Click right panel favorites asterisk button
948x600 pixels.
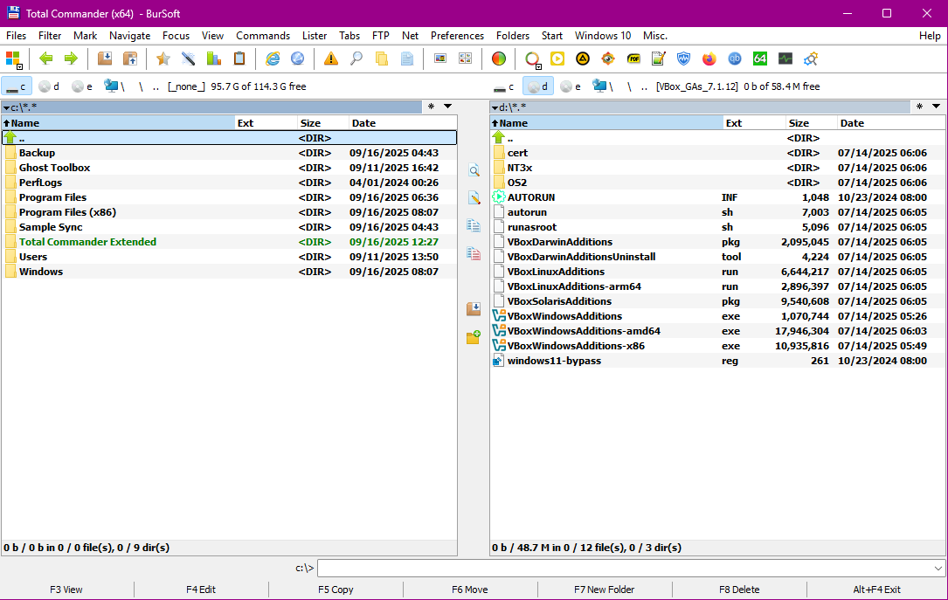click(x=919, y=107)
